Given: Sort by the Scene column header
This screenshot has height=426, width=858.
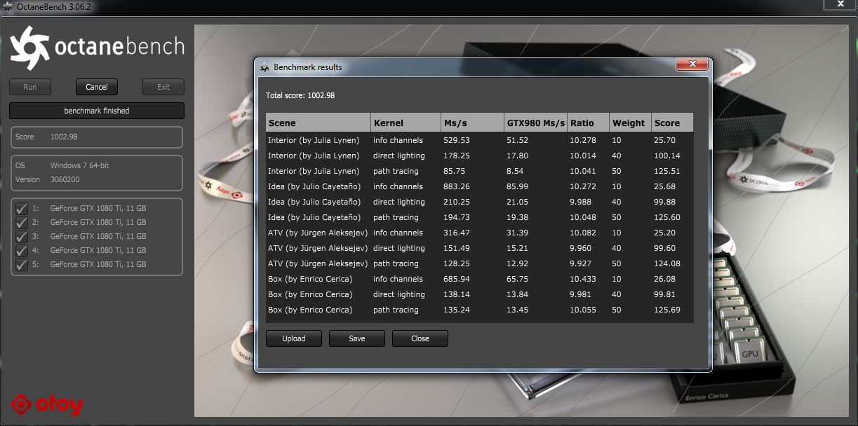Looking at the screenshot, I should pos(318,123).
